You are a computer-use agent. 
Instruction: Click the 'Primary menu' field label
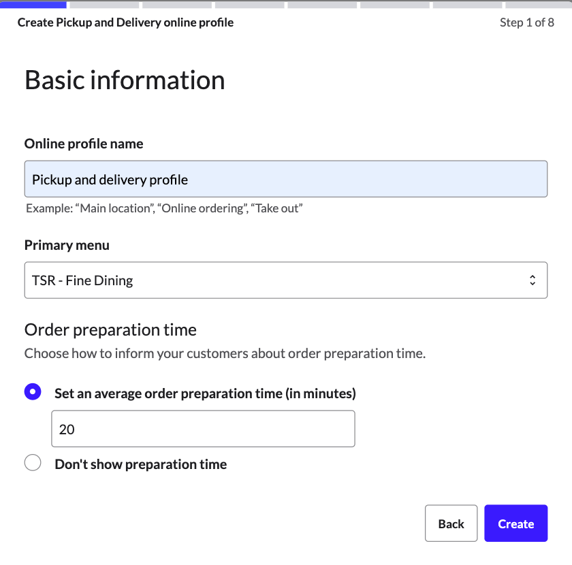coord(67,245)
